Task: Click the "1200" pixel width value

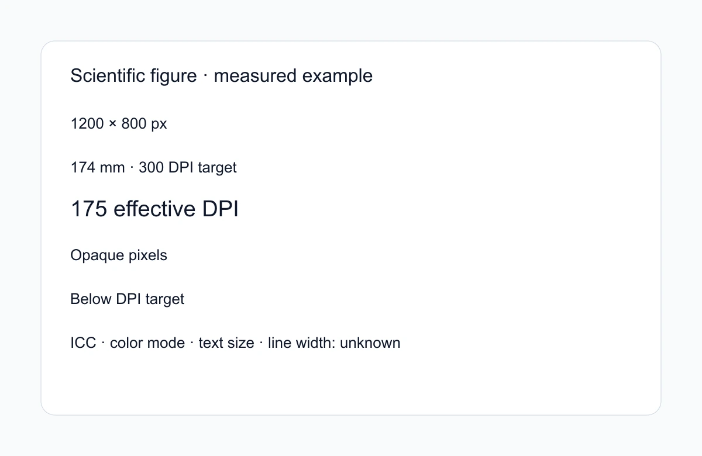Action: [87, 124]
